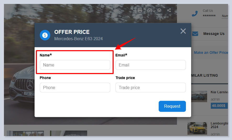Click the Make an Offer Price link
The image size is (232, 140).
pos(211,53)
